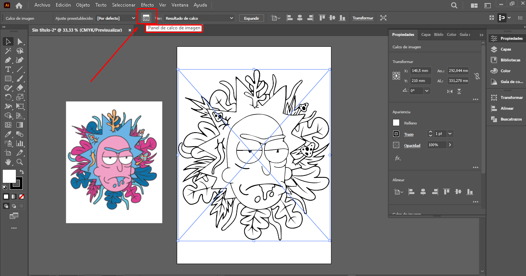
Task: Select the Rotate tool
Action: click(8, 97)
